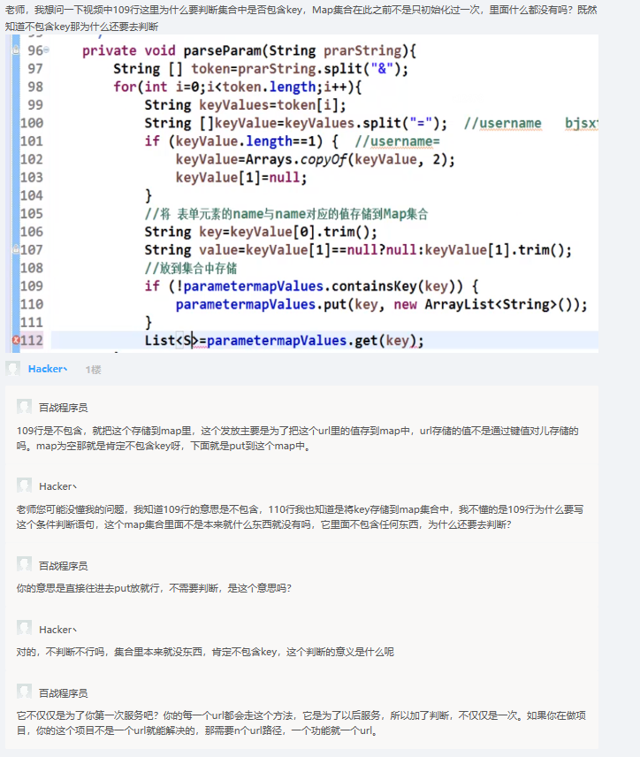The height and width of the screenshot is (757, 640).
Task: Open the Hacker丶 profile link beside 1楼
Action: (48, 369)
